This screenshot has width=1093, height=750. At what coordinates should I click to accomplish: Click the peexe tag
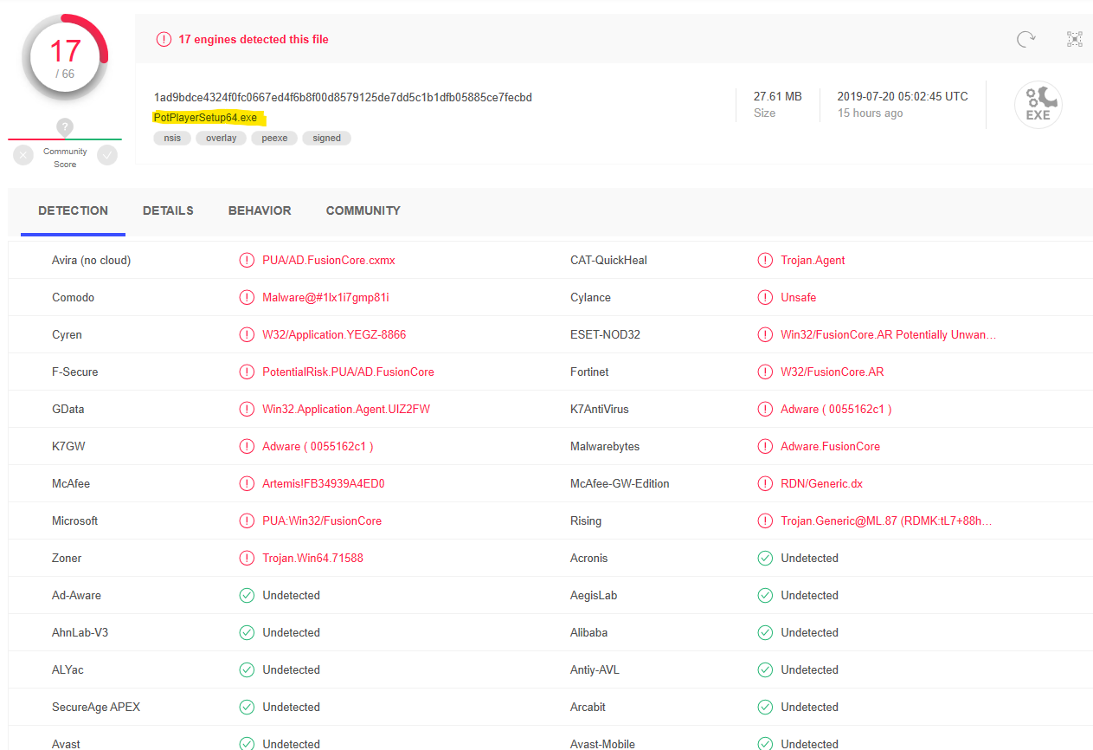275,138
